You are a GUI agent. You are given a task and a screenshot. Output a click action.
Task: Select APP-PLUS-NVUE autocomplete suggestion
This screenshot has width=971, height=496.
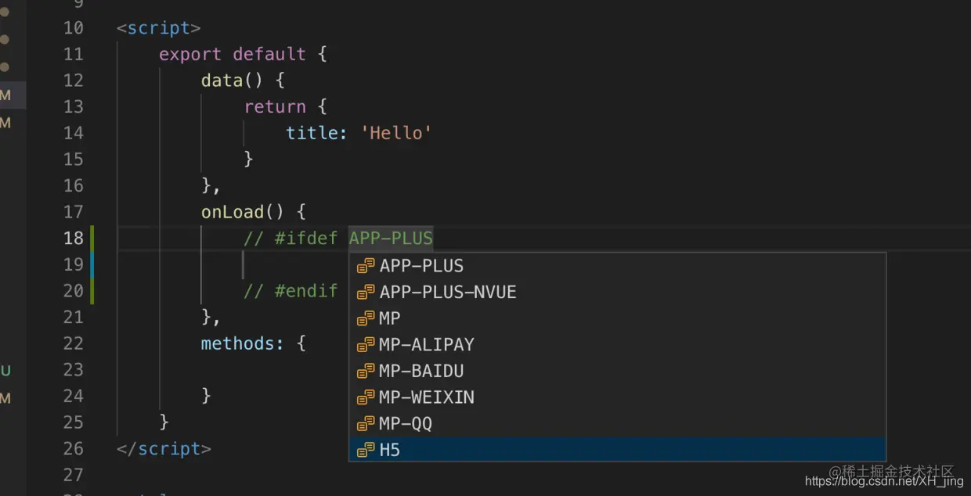(x=617, y=292)
